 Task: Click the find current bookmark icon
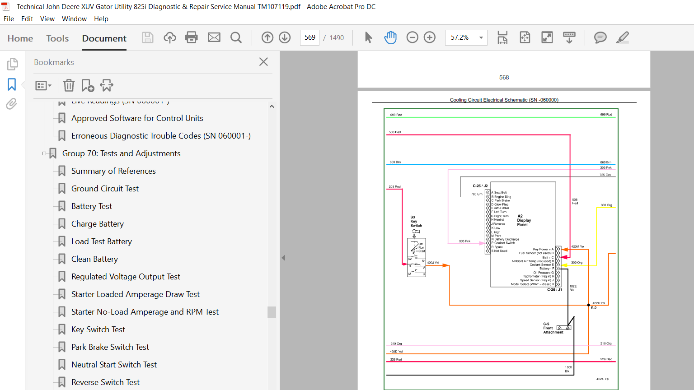(107, 85)
